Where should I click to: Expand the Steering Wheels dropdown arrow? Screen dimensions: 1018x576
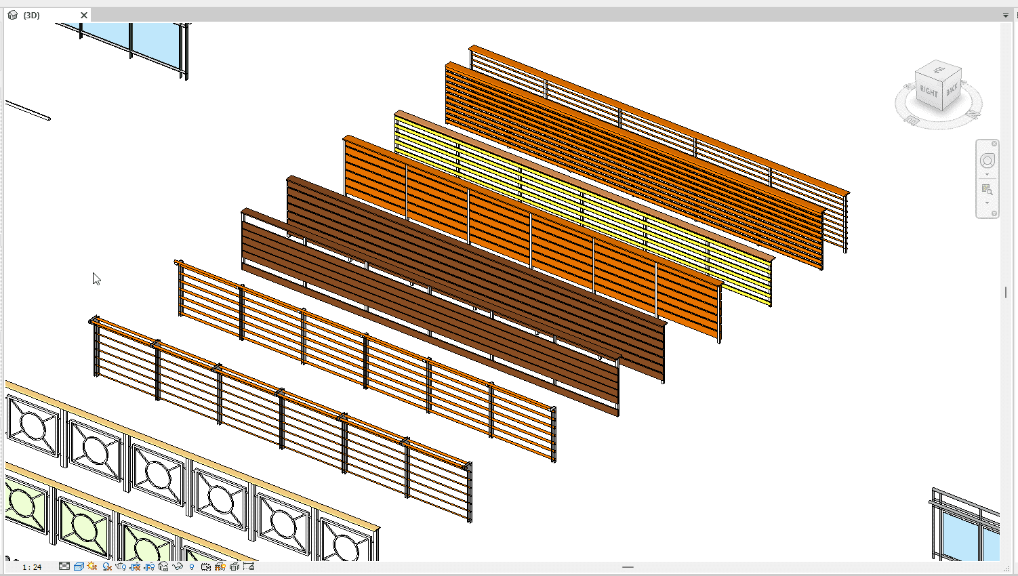[x=988, y=175]
